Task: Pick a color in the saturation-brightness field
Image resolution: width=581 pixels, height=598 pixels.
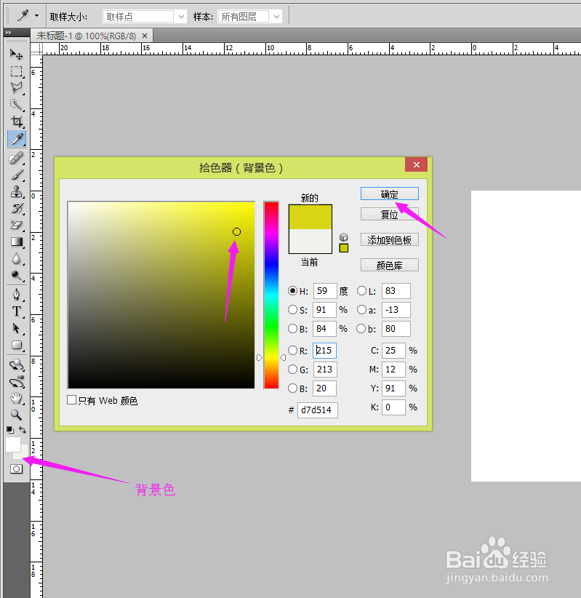Action: tap(161, 295)
